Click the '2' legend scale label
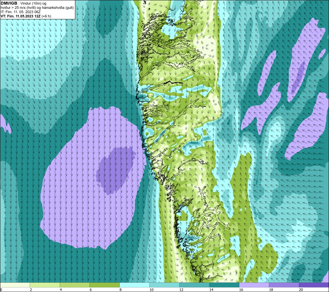Image resolution: width=329 pixels, height=292 pixels. 31,290
